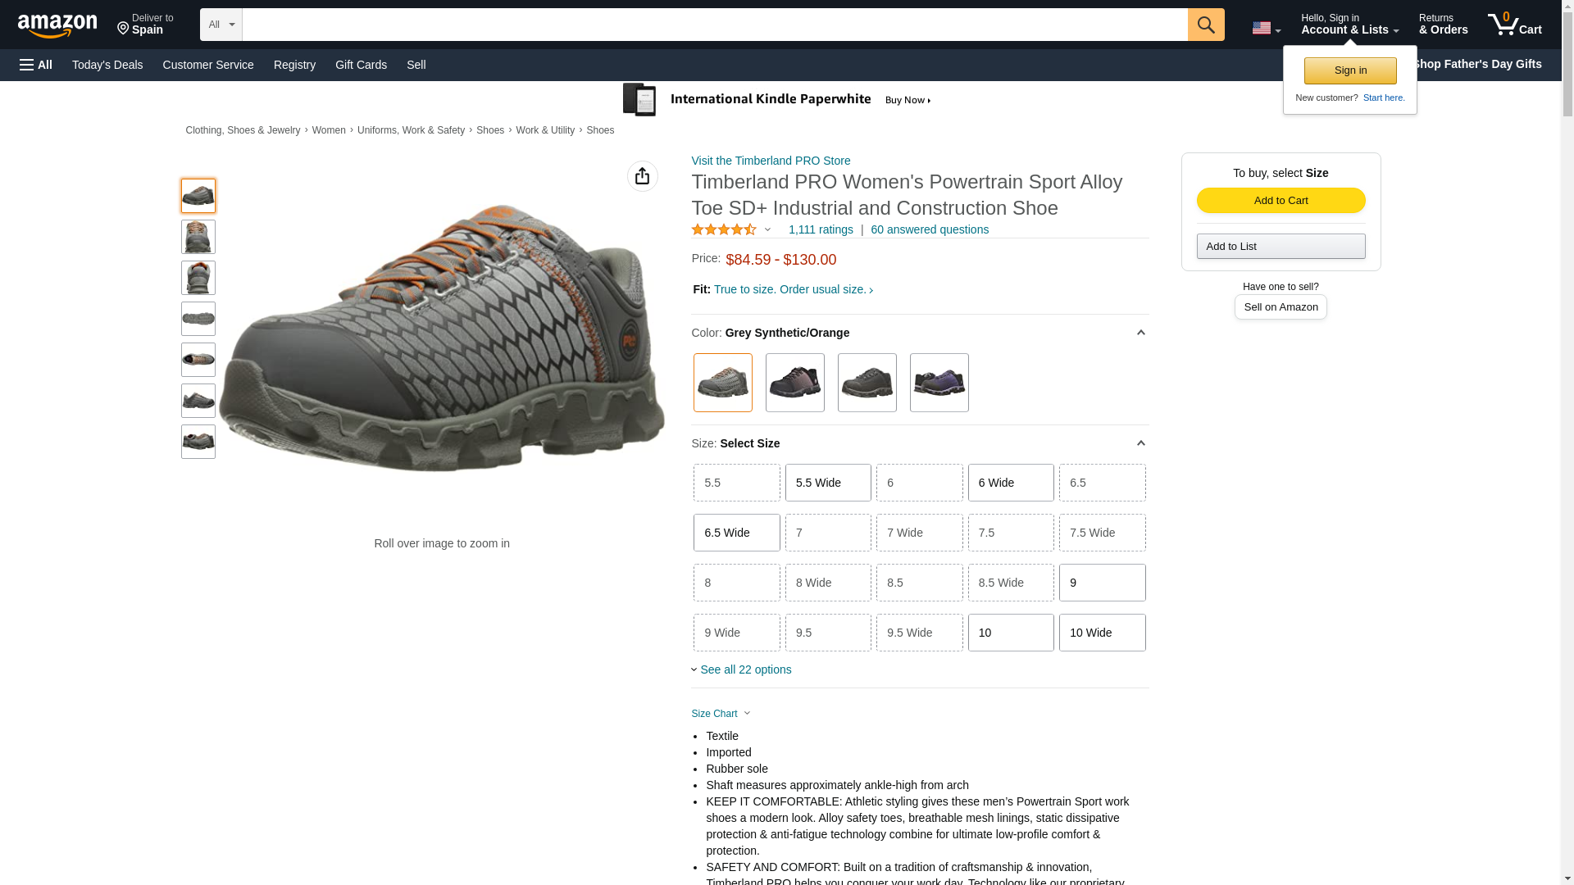Open Today's Deals in navigation bar

click(107, 65)
